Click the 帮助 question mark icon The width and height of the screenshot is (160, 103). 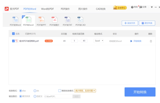132,7
